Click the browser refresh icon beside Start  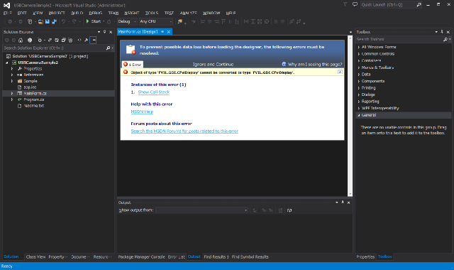(x=109, y=21)
